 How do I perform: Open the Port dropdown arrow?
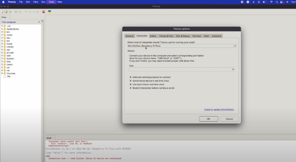click(x=233, y=70)
